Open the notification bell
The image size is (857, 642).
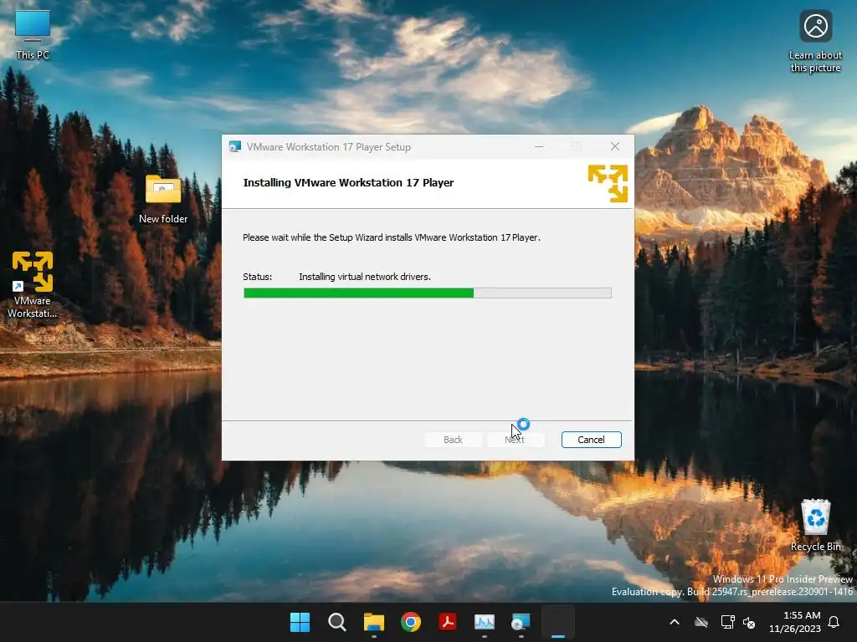pos(834,622)
